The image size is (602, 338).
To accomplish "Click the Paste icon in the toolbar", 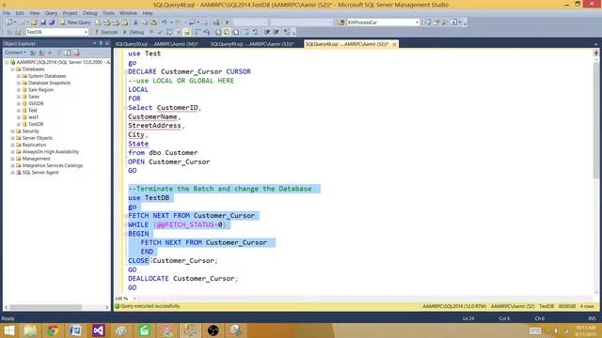I will (x=153, y=23).
